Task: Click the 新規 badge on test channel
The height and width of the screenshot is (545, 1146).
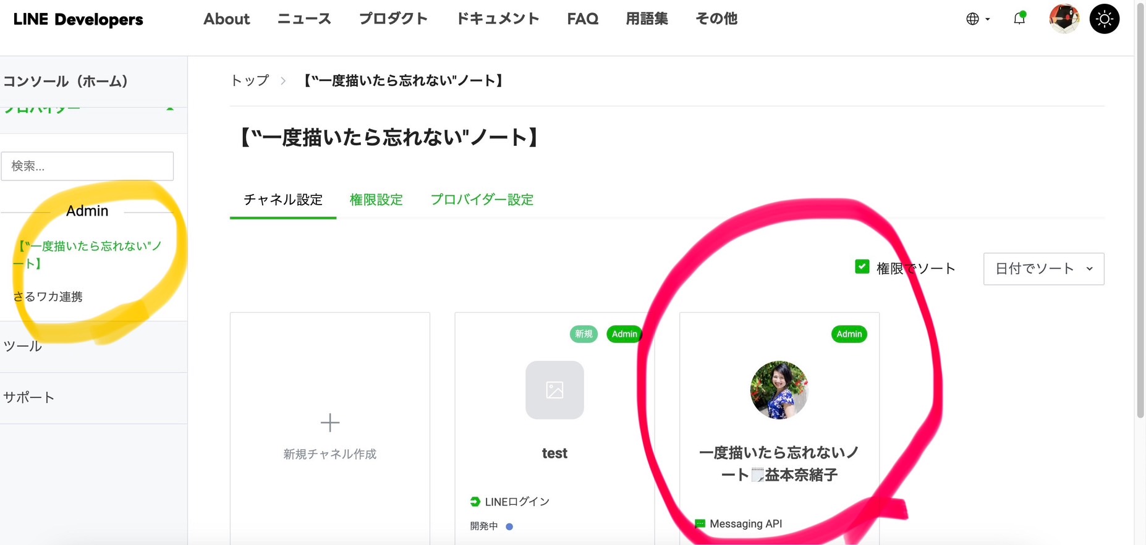Action: 584,334
